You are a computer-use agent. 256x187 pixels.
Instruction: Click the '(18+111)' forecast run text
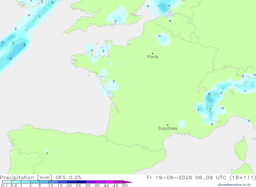[x=243, y=178]
